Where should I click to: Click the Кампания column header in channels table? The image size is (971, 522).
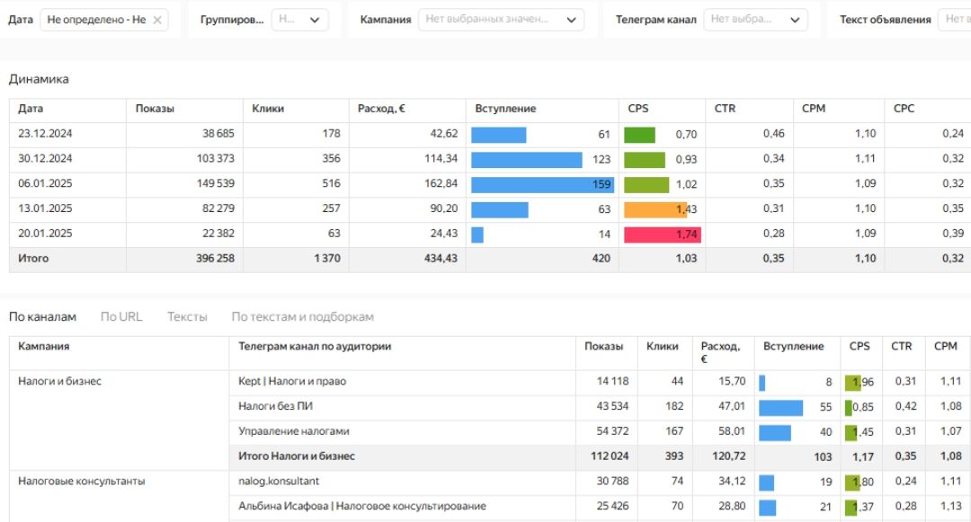pyautogui.click(x=43, y=346)
